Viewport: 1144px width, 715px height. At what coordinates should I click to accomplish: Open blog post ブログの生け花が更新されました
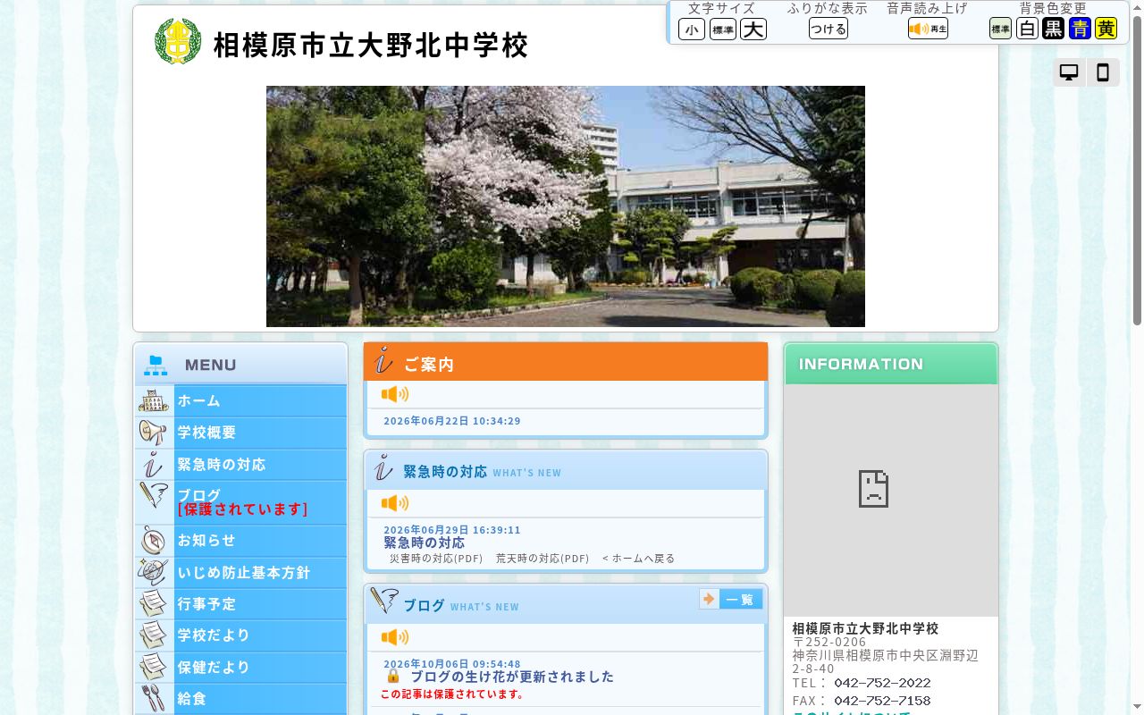[x=512, y=677]
